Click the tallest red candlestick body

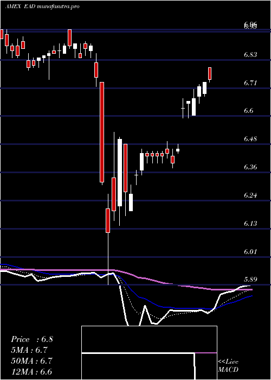(x=102, y=132)
